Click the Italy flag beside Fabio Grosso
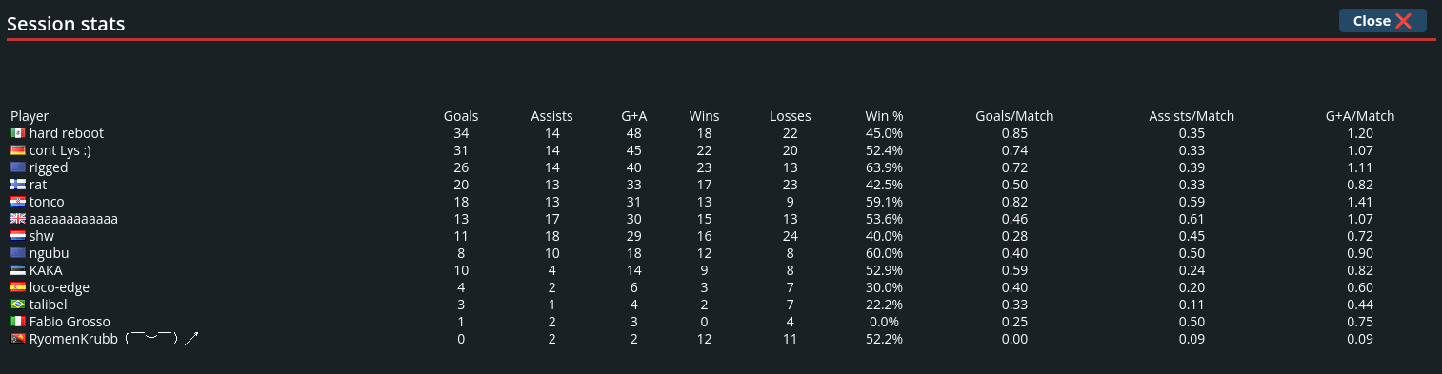The image size is (1442, 374). pos(18,322)
